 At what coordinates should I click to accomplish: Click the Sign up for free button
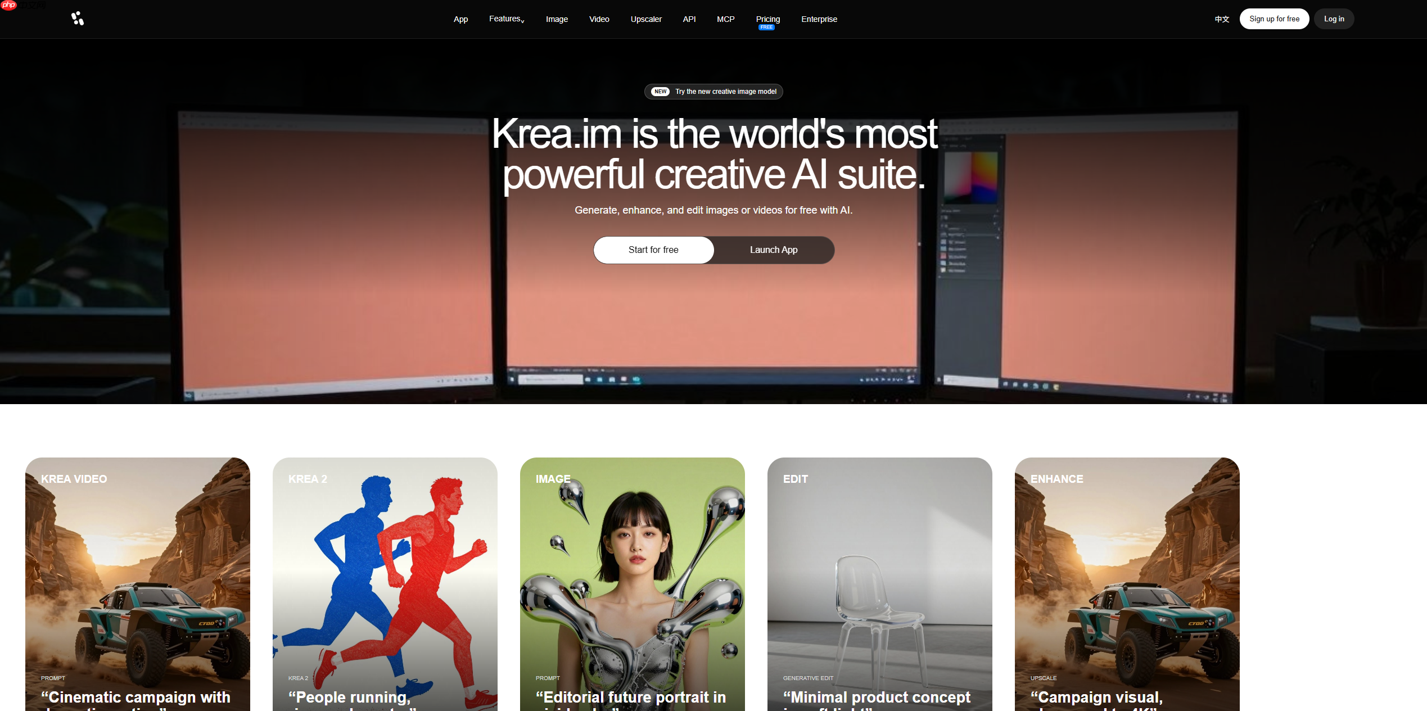[x=1274, y=19]
